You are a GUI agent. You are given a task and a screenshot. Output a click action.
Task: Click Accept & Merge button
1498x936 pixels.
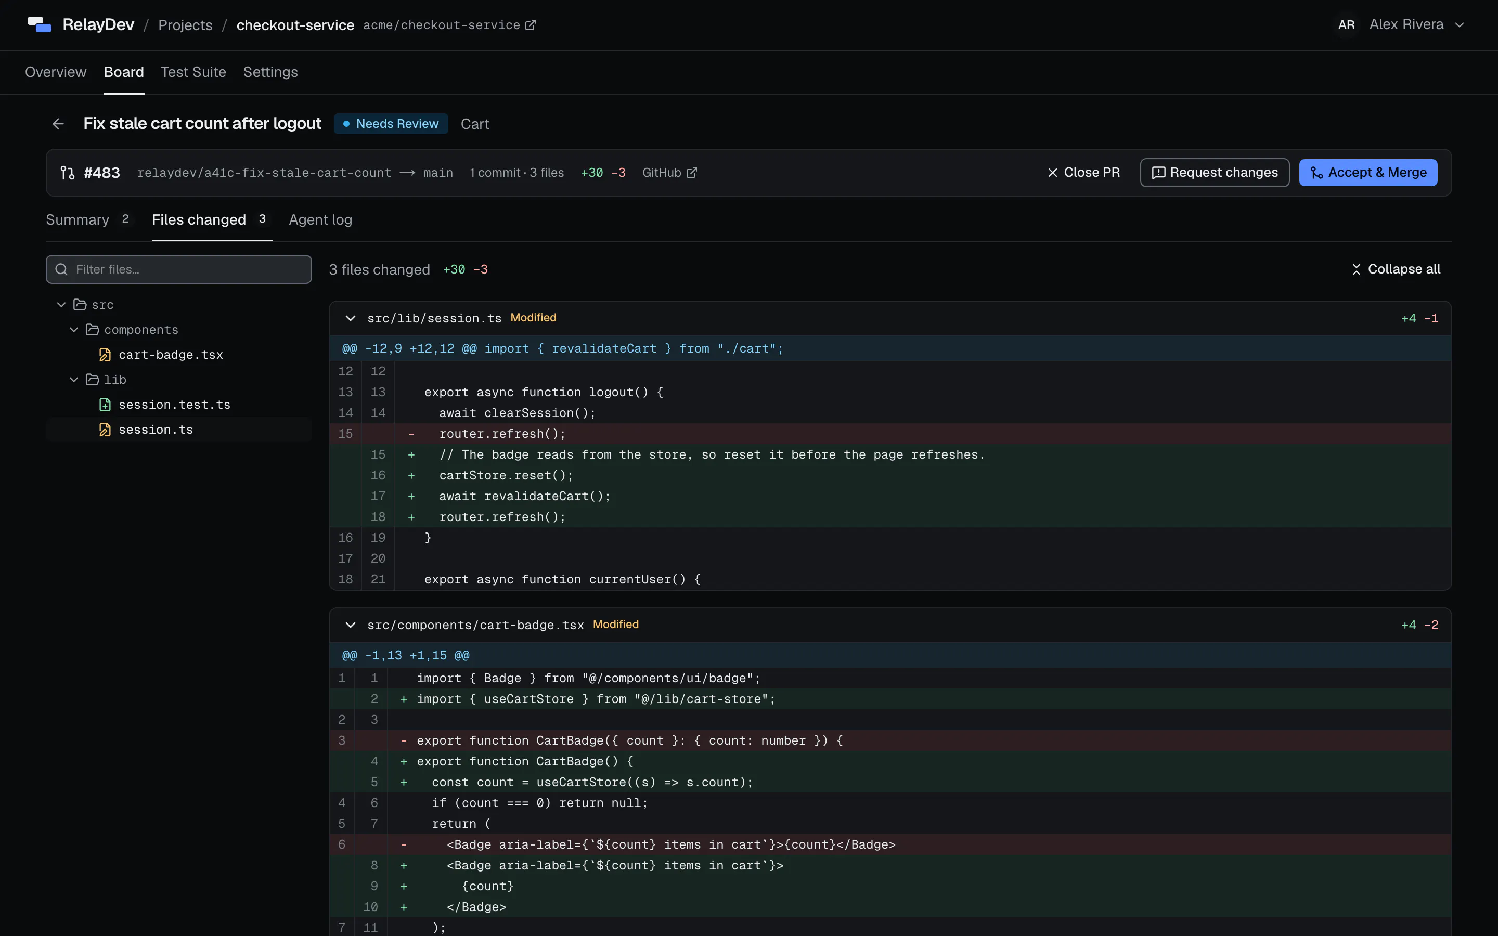(x=1368, y=173)
